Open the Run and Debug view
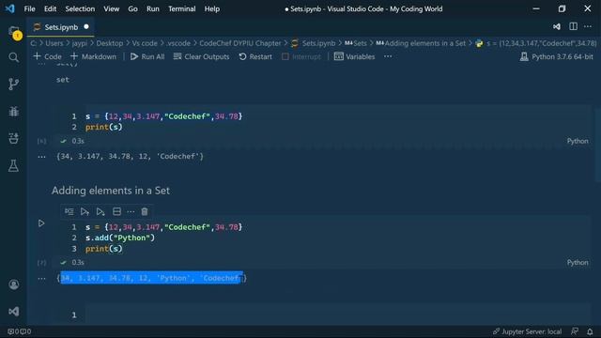The image size is (601, 338). pos(13,112)
